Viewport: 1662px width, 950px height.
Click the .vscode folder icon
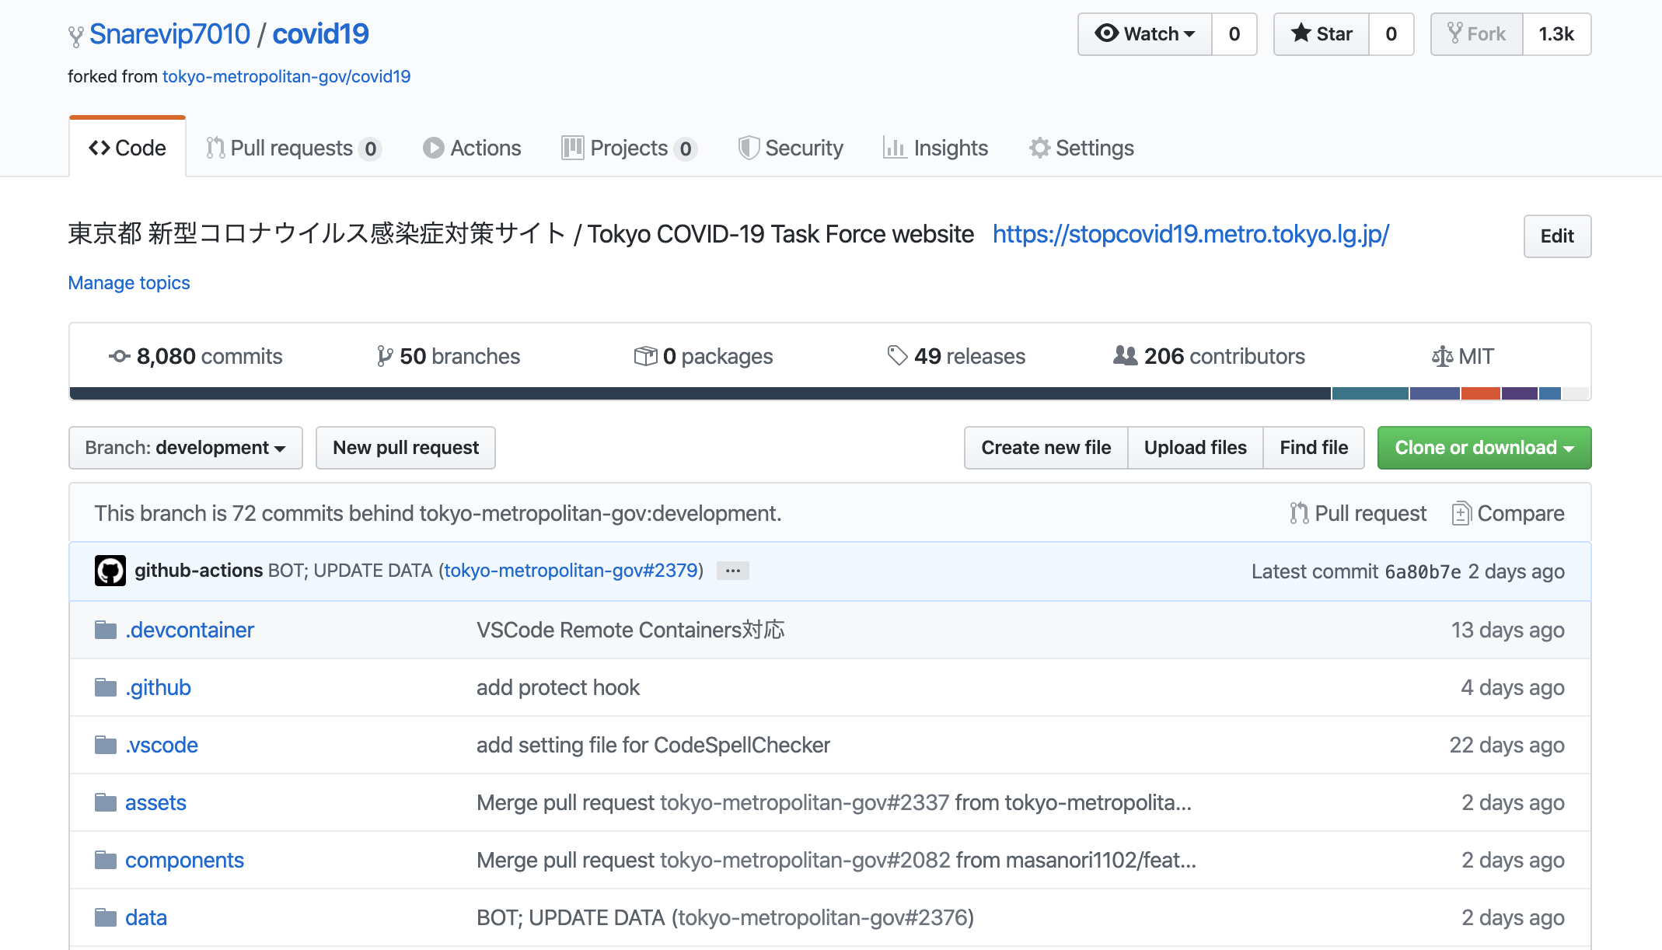(x=106, y=745)
